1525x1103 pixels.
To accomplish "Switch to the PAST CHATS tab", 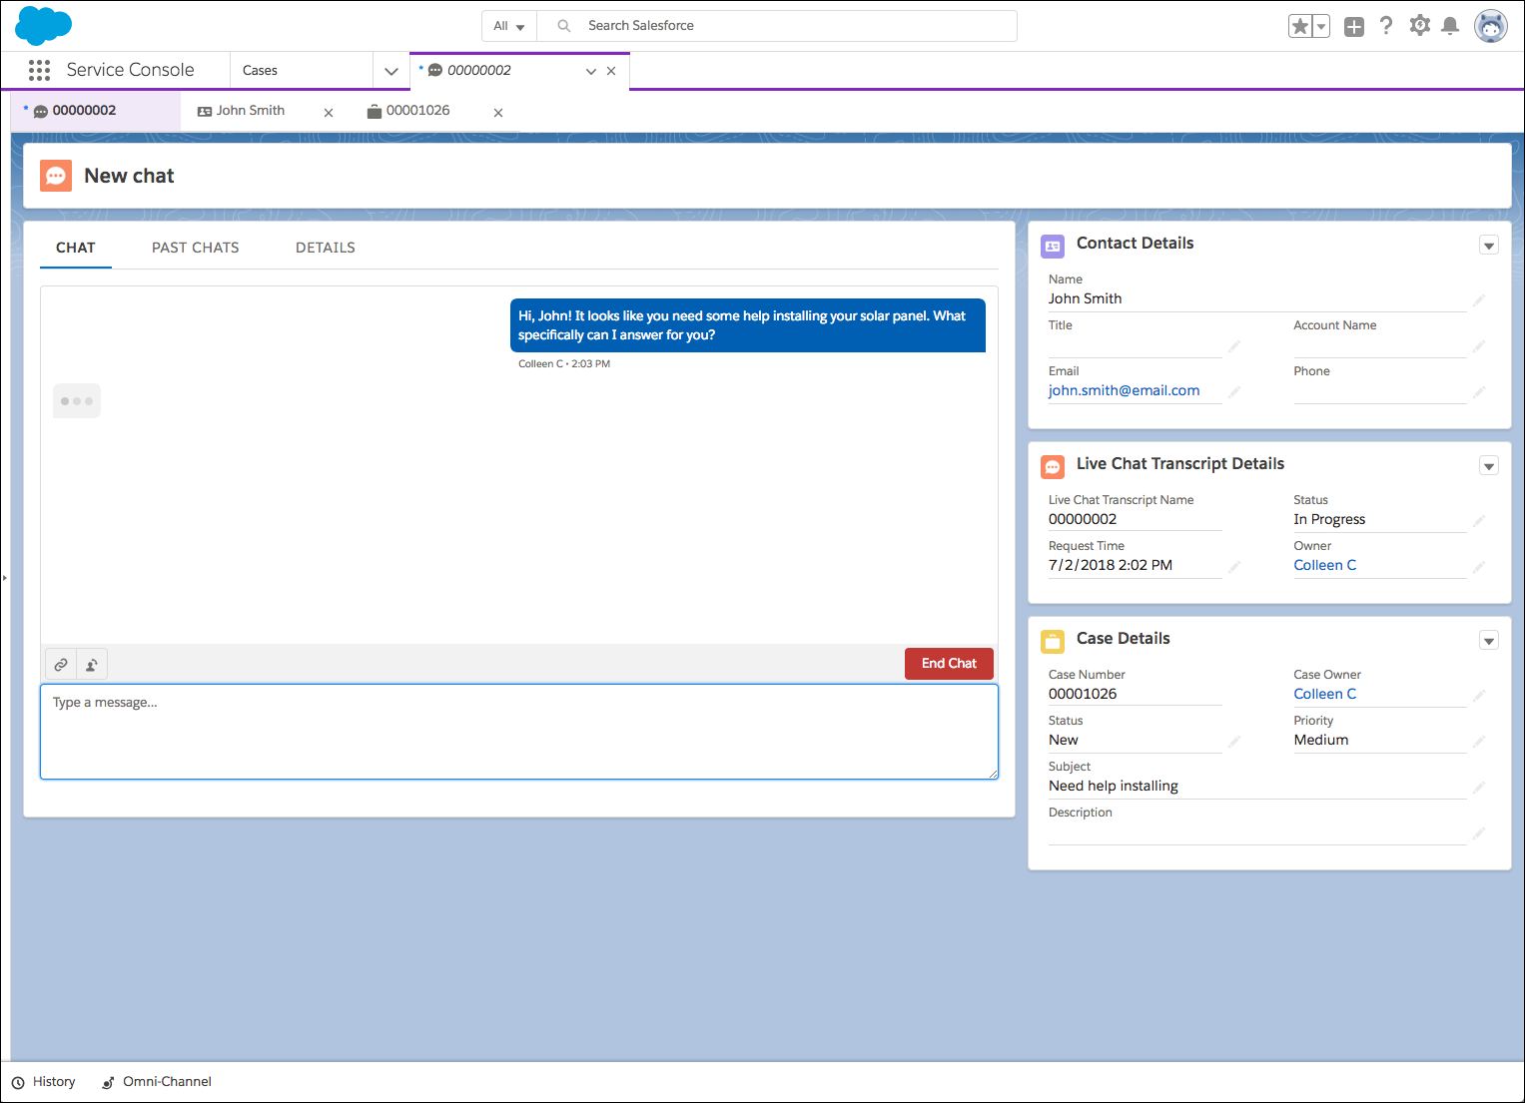I will [x=195, y=247].
